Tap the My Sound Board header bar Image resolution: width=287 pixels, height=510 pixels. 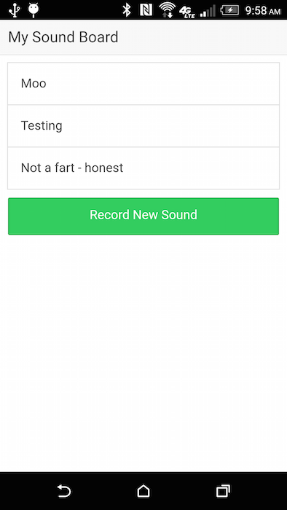point(143,37)
